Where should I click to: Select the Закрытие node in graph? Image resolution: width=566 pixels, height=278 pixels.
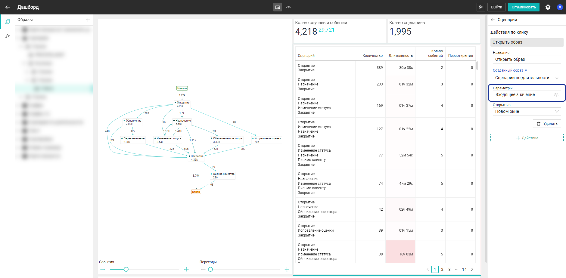(196, 158)
